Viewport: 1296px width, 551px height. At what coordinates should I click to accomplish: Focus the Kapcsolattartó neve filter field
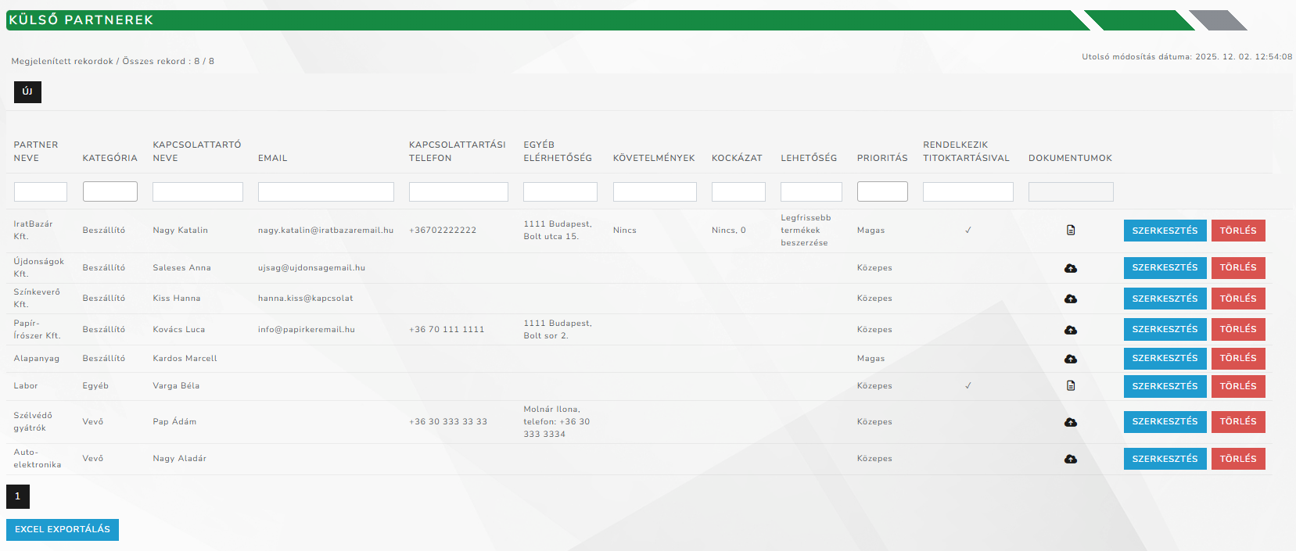click(197, 191)
